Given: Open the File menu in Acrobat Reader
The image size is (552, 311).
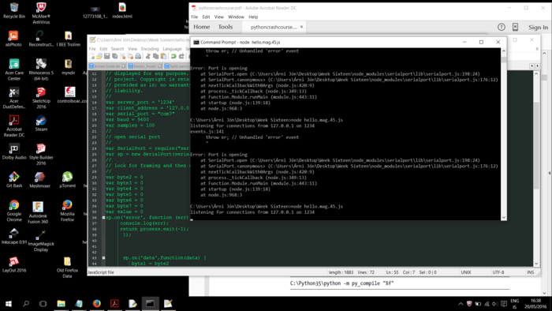Looking at the screenshot, I should pos(194,17).
